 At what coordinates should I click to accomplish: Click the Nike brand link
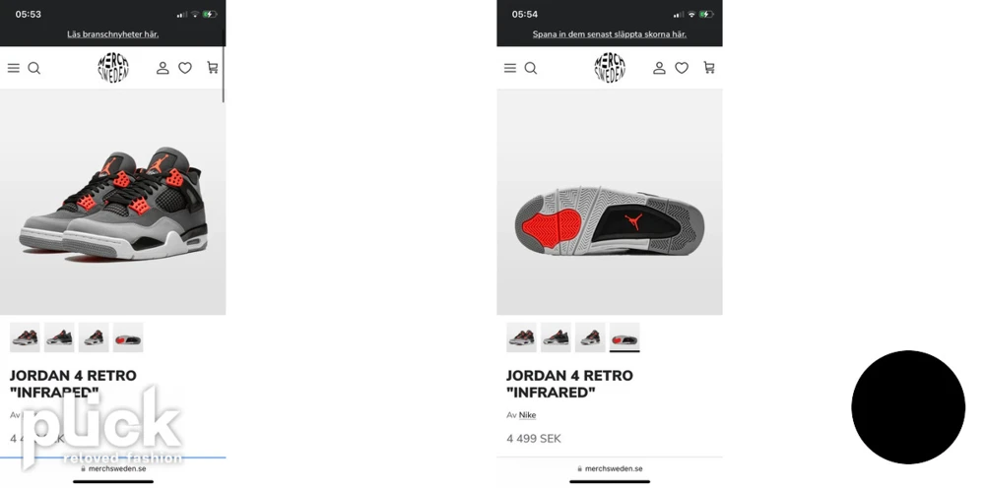click(x=527, y=415)
